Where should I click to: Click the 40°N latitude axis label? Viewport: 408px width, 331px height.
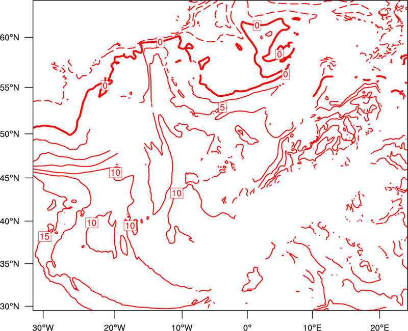(10, 222)
